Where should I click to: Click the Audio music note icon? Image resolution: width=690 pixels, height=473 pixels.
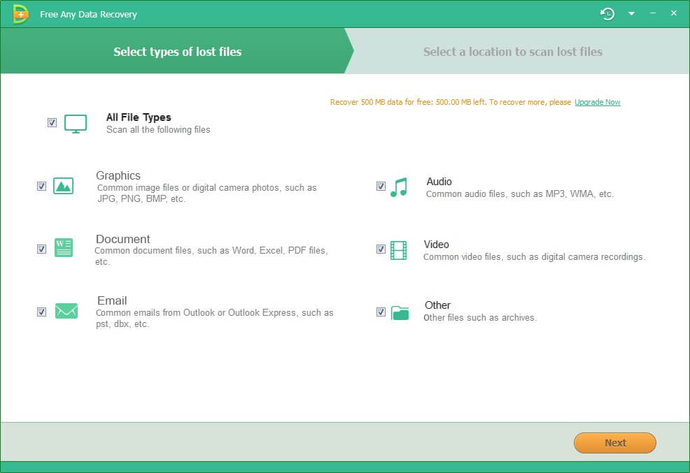tap(399, 187)
